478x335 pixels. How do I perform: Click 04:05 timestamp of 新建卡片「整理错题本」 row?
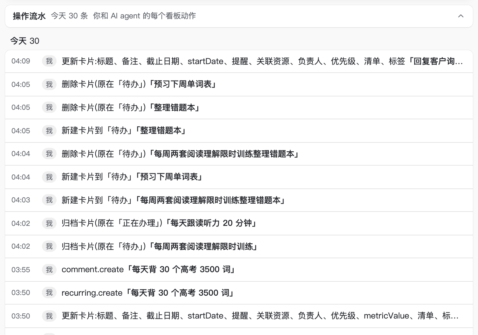21,131
